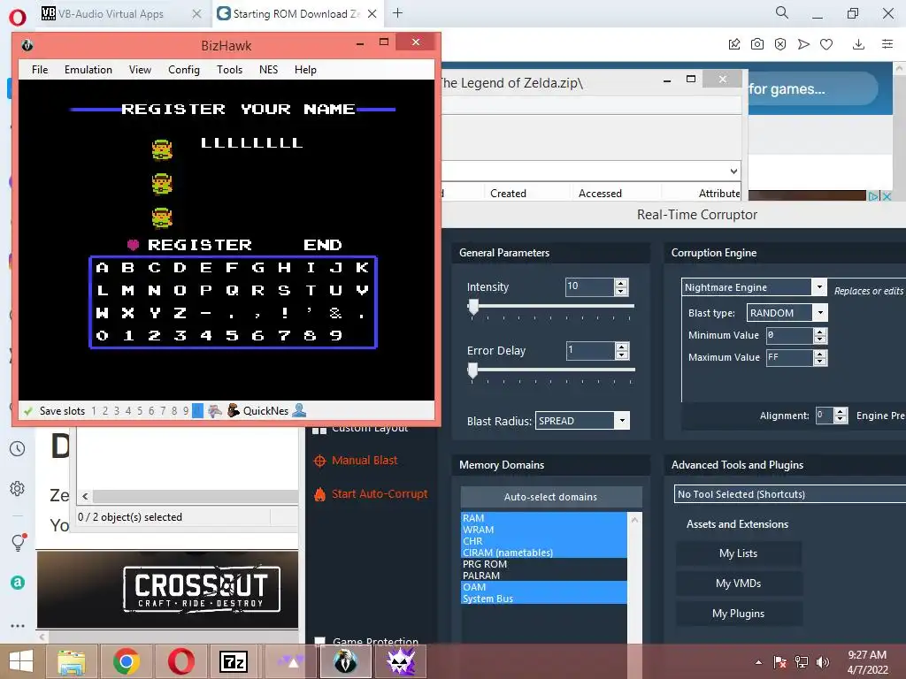Switch to the VB-Audio Virtual Apps tab
Image resolution: width=906 pixels, height=679 pixels.
[121, 14]
